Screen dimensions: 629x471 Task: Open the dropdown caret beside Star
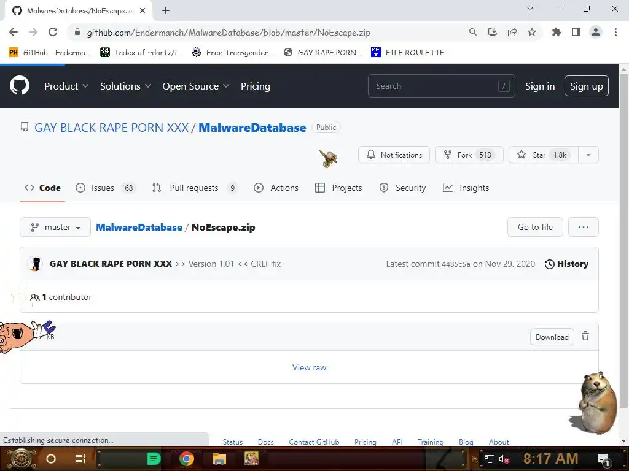588,155
